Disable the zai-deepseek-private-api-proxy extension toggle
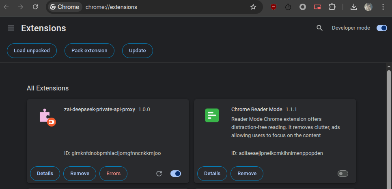 (x=175, y=174)
